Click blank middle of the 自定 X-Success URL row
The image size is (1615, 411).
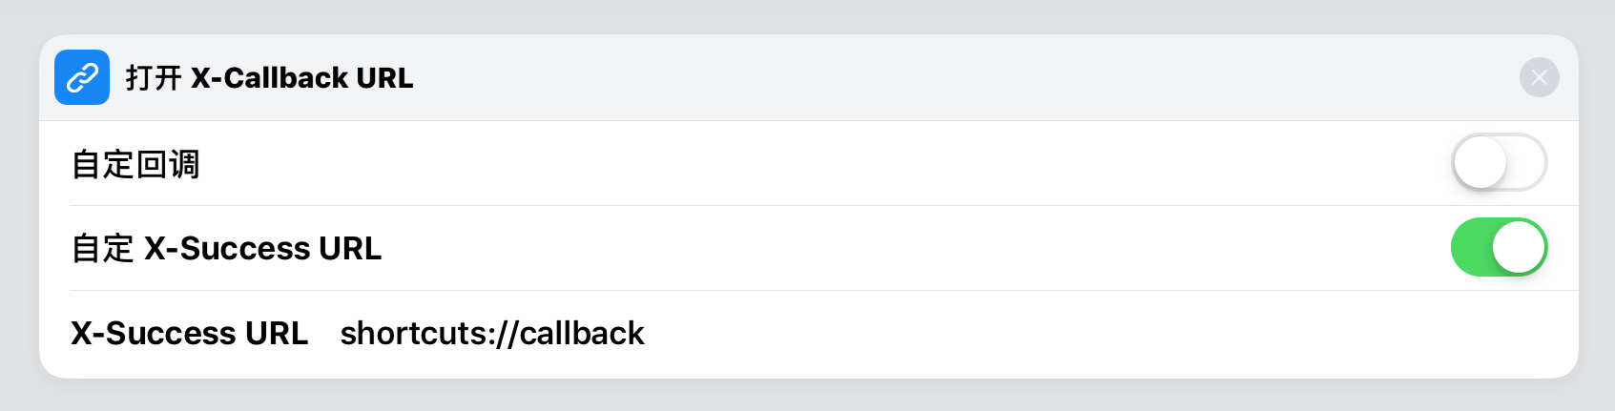(x=906, y=249)
